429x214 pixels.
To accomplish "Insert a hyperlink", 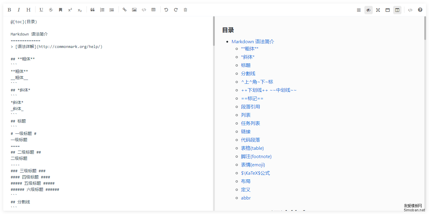I will (x=125, y=10).
